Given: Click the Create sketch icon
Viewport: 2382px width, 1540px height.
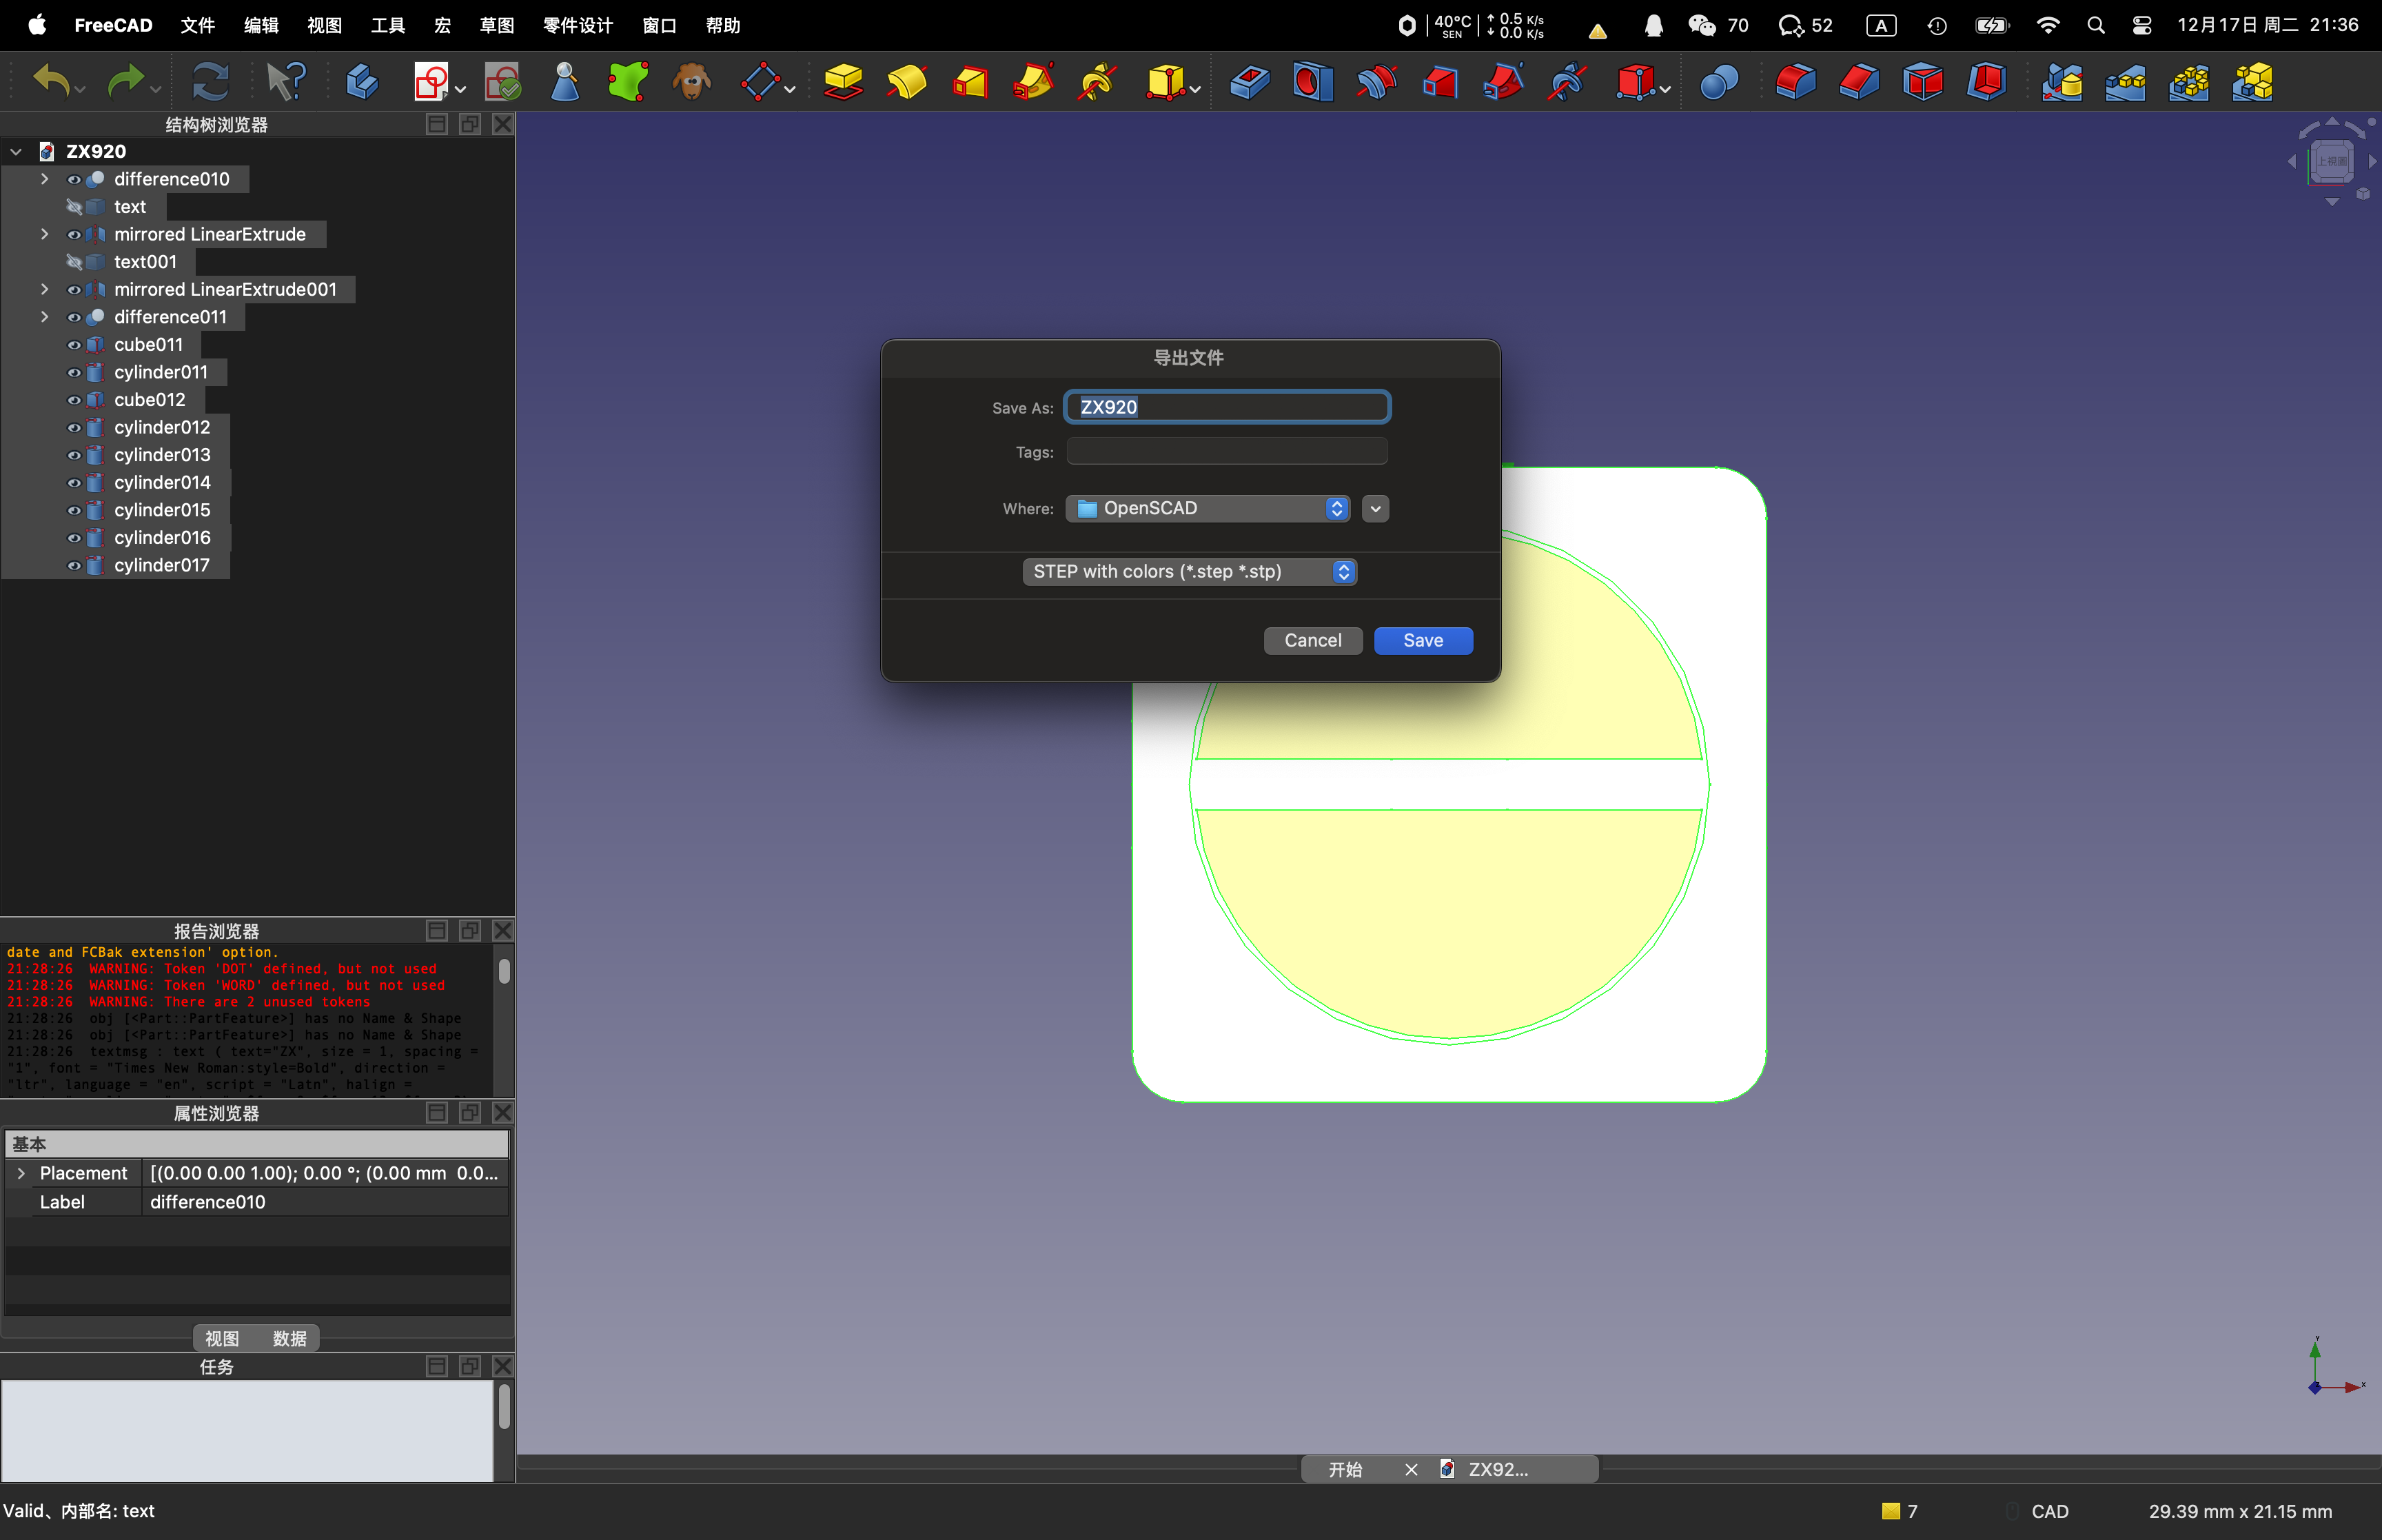Looking at the screenshot, I should [x=432, y=82].
